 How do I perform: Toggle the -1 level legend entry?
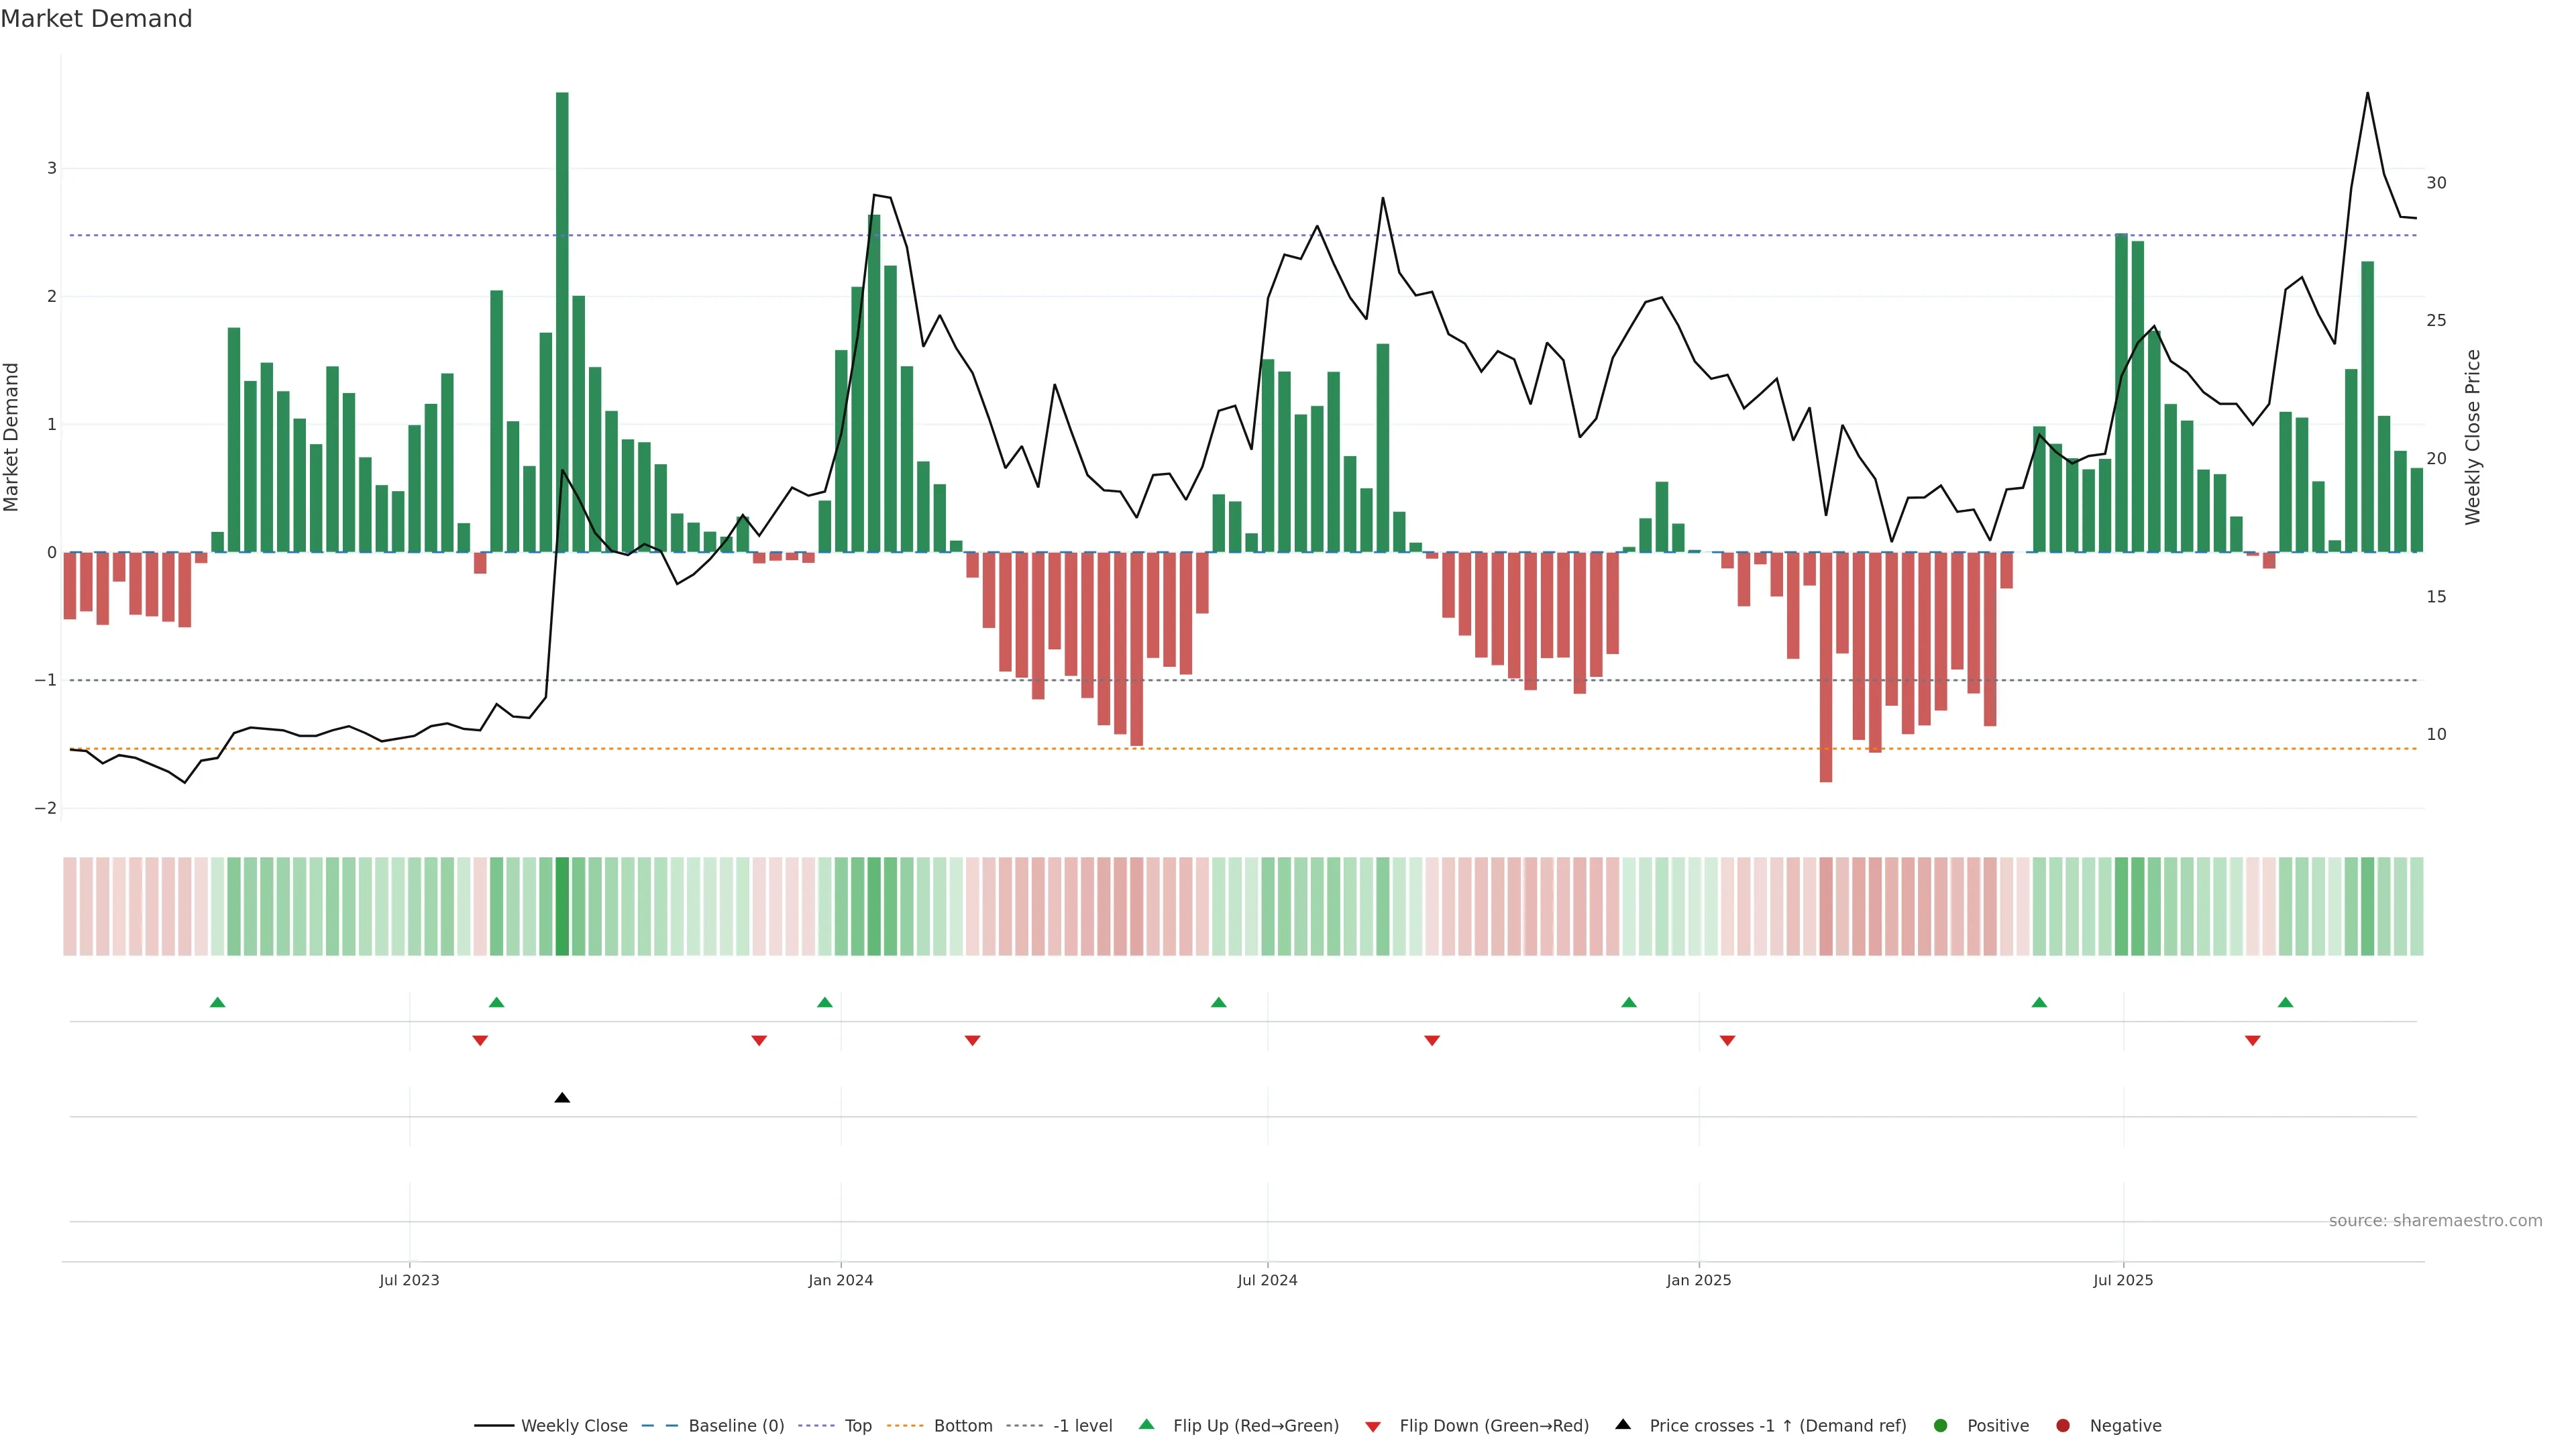1082,1425
